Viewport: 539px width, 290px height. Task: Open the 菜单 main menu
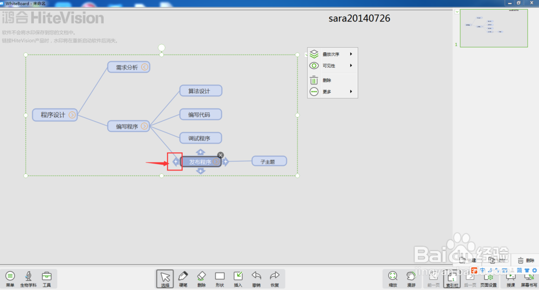[10, 279]
